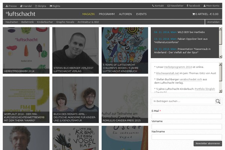
Task: Open Stefan Buchberger verlässt Luftschacht article
Action: tap(75, 50)
